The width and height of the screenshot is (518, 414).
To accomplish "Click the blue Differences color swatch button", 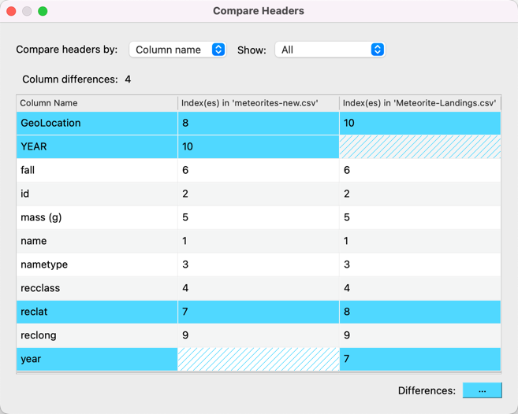I will pos(482,390).
